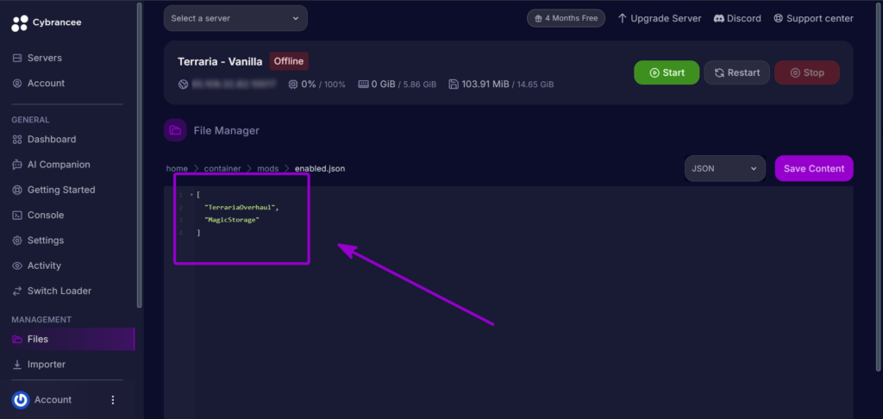This screenshot has height=419, width=883.
Task: Click the disabled Stop button
Action: point(807,72)
